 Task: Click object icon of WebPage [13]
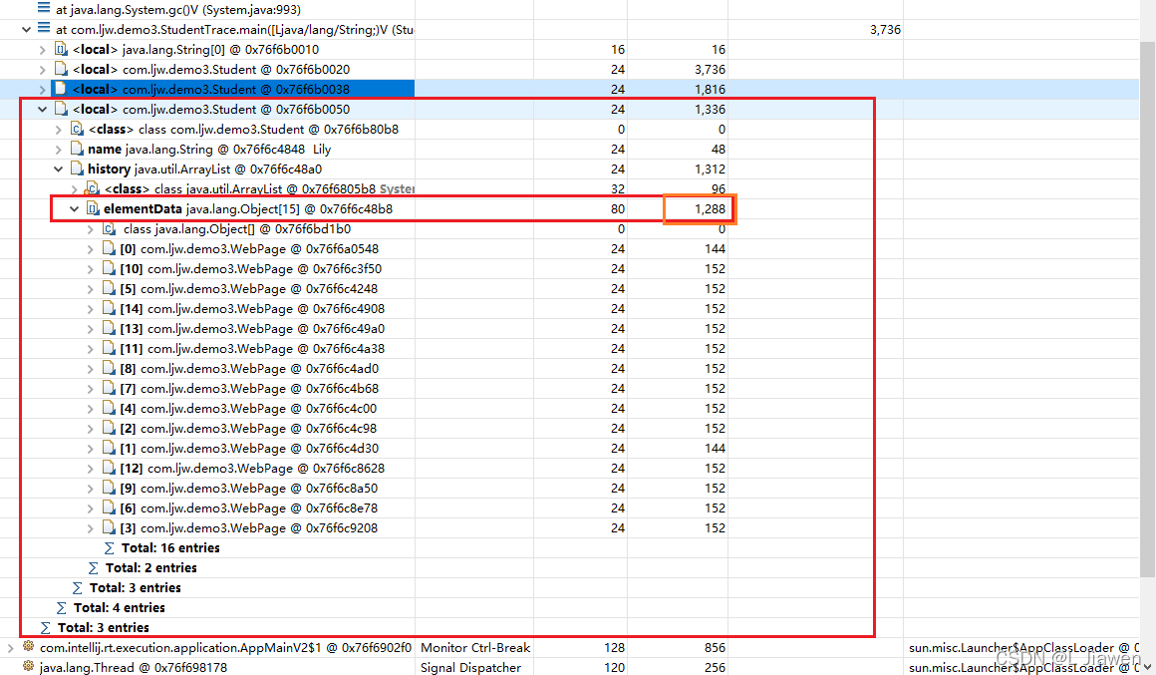(x=109, y=328)
